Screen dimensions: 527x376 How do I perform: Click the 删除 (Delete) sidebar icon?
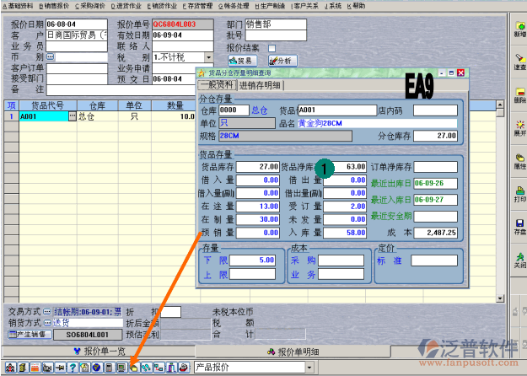(519, 94)
